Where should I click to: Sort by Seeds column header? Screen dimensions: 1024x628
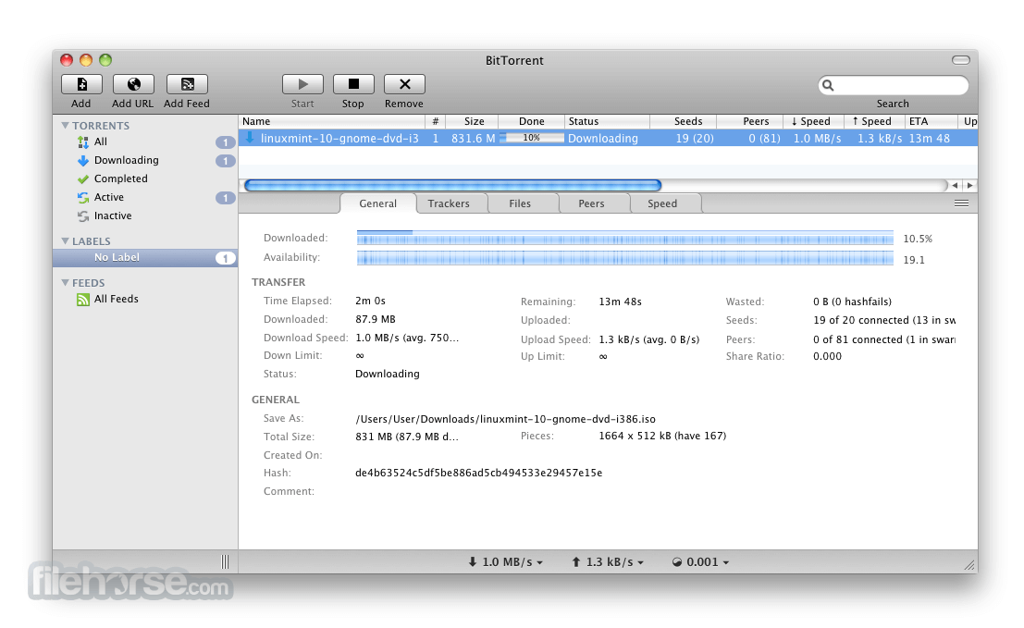[x=684, y=121]
